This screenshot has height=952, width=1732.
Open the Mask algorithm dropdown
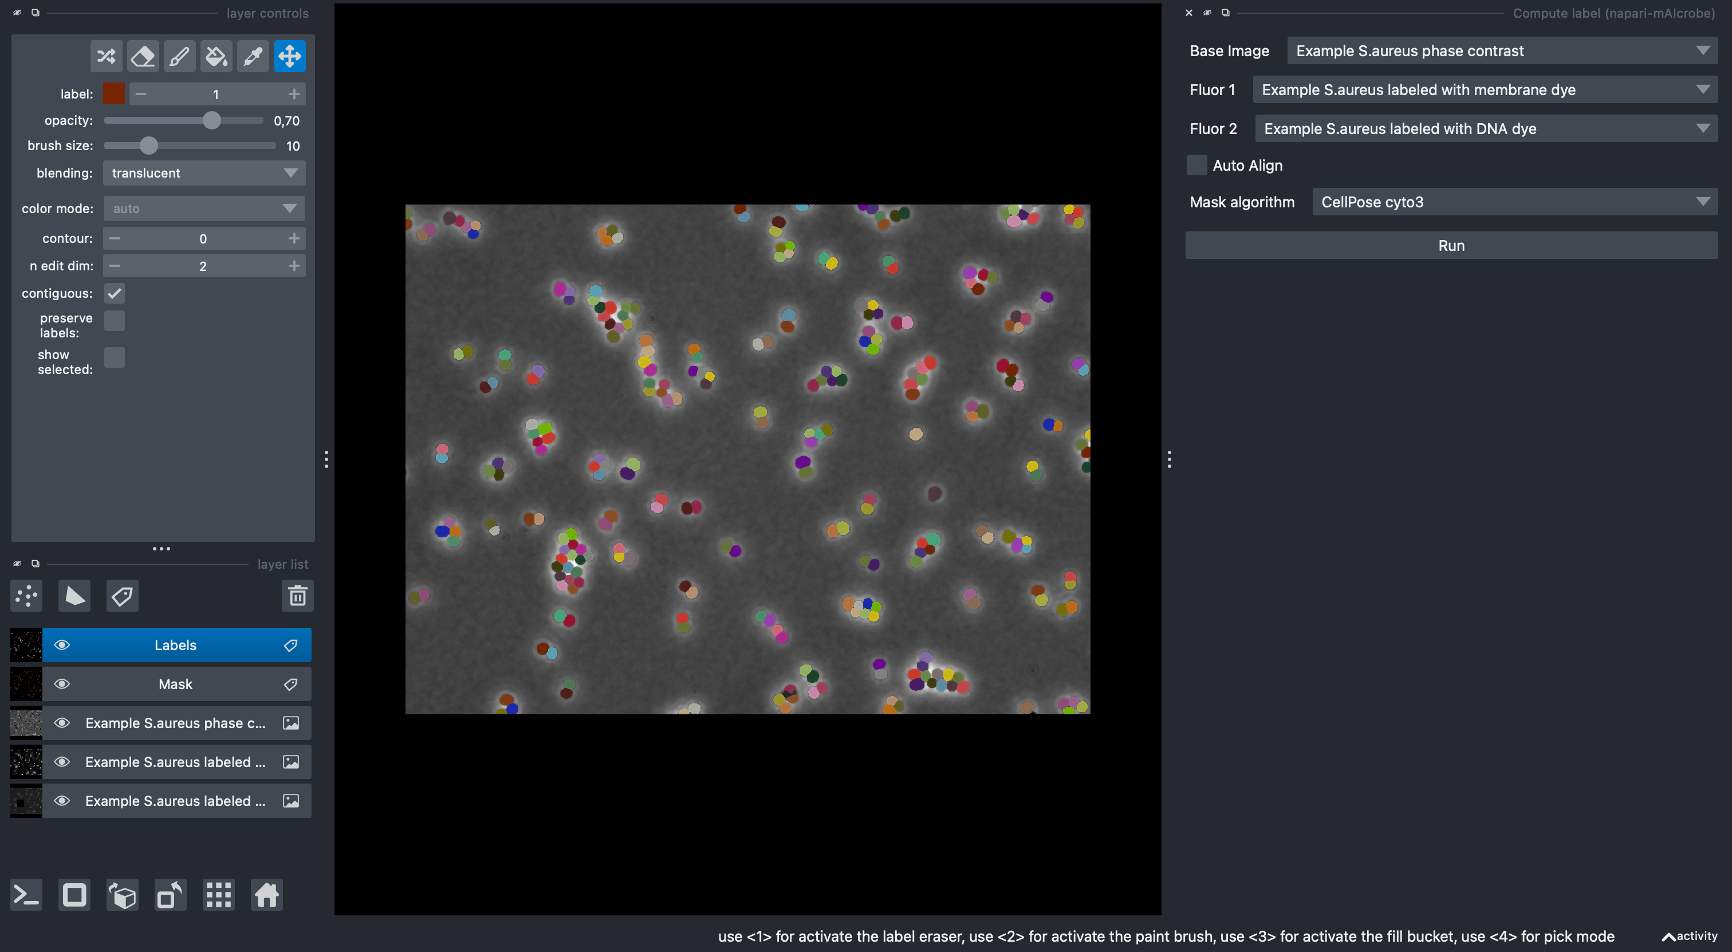pos(1514,202)
